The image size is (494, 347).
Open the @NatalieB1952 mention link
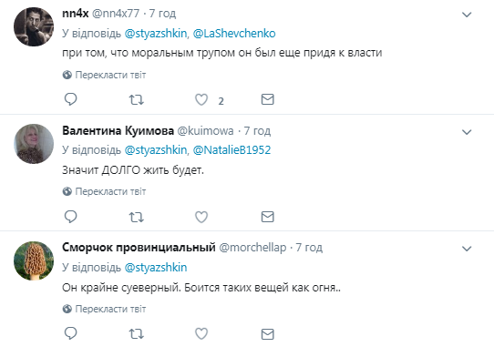pyautogui.click(x=232, y=150)
